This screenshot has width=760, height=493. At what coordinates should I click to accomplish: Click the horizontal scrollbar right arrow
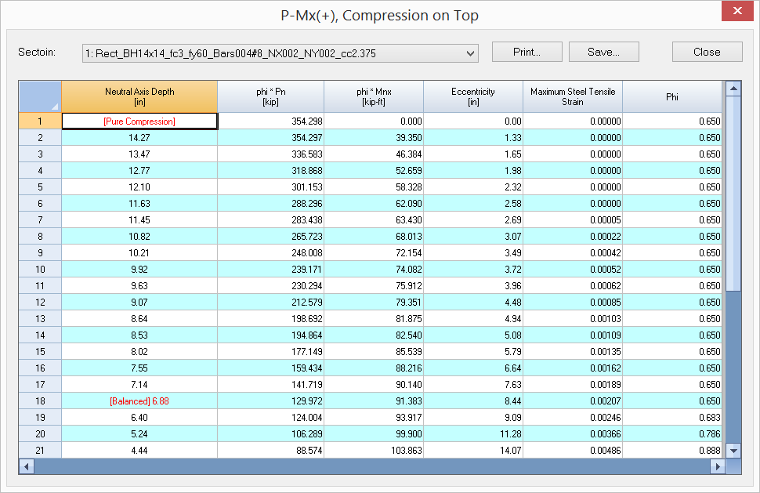(x=717, y=466)
